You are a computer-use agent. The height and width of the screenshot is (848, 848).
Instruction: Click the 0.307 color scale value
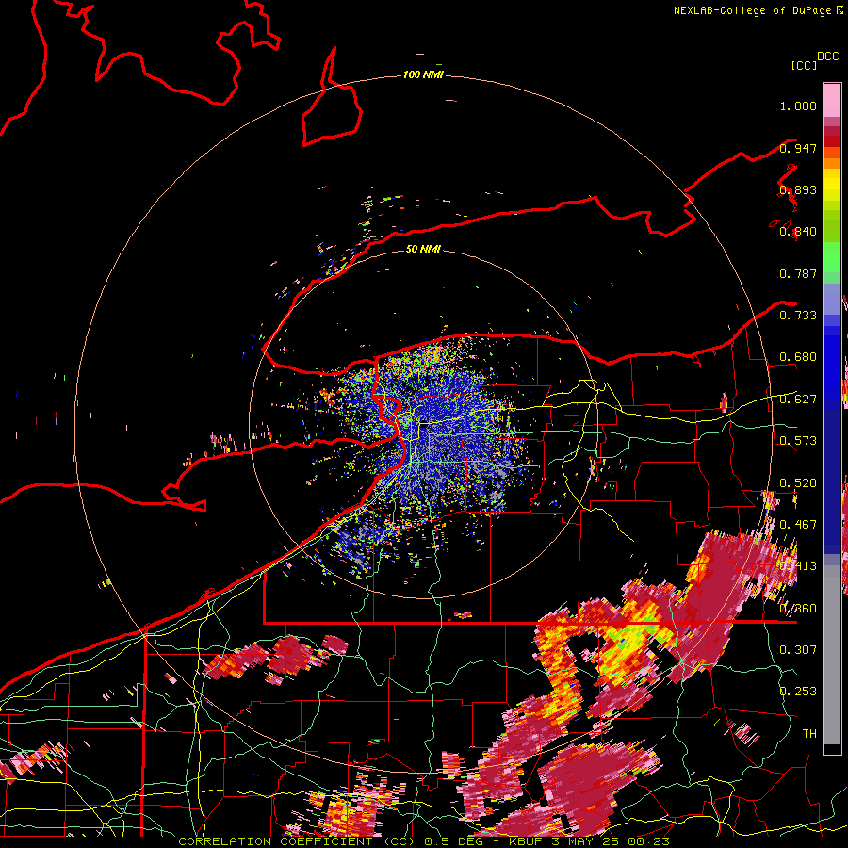click(798, 649)
